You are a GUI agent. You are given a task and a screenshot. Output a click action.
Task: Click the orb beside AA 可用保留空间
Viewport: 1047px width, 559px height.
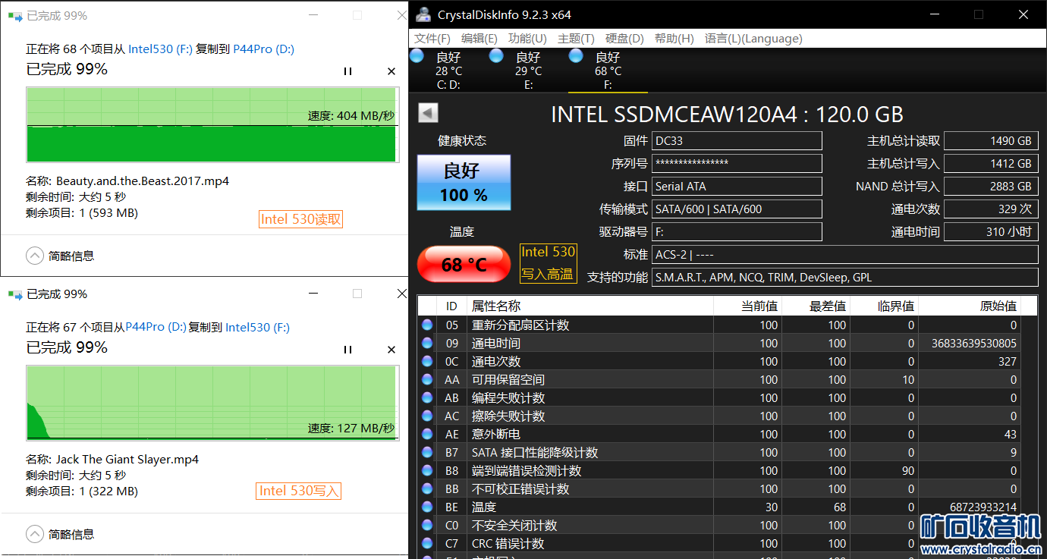coord(427,379)
